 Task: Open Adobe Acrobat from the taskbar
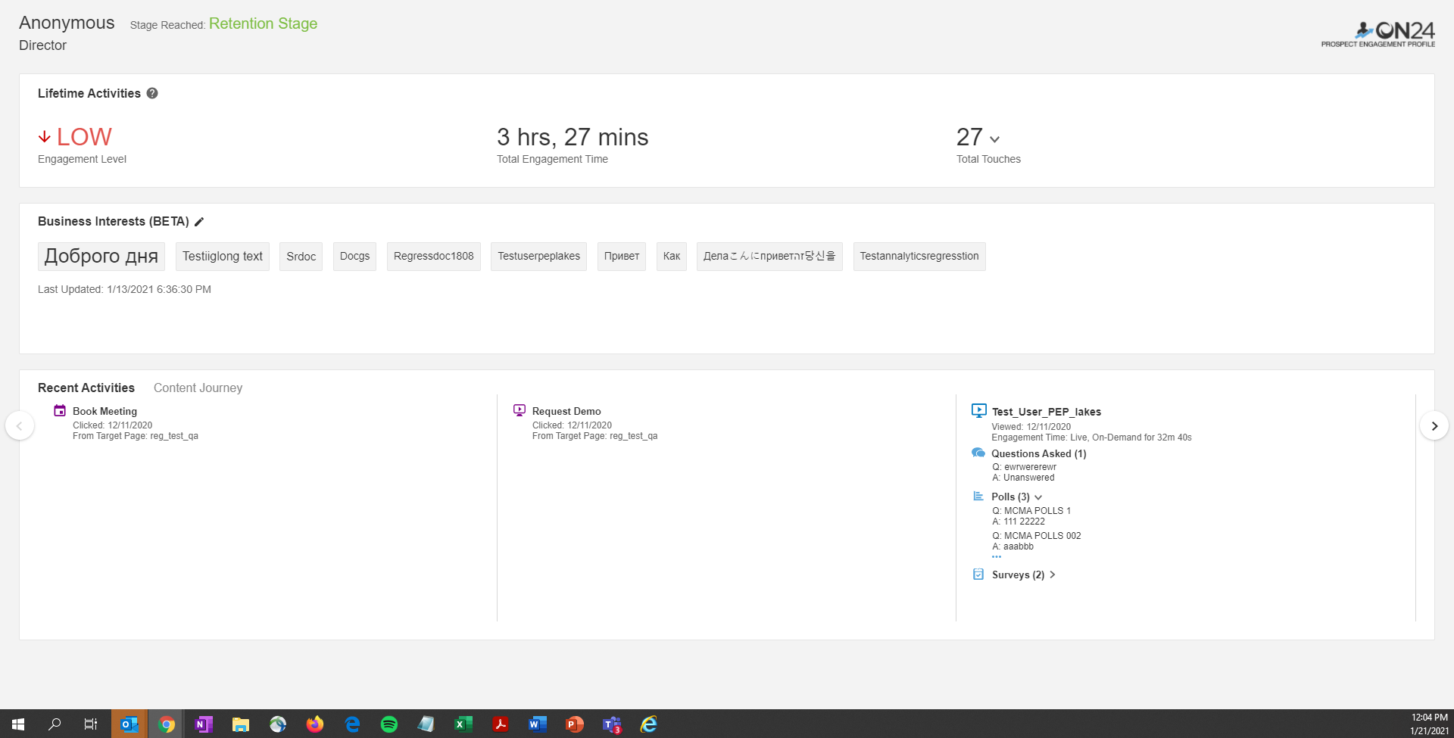point(500,724)
